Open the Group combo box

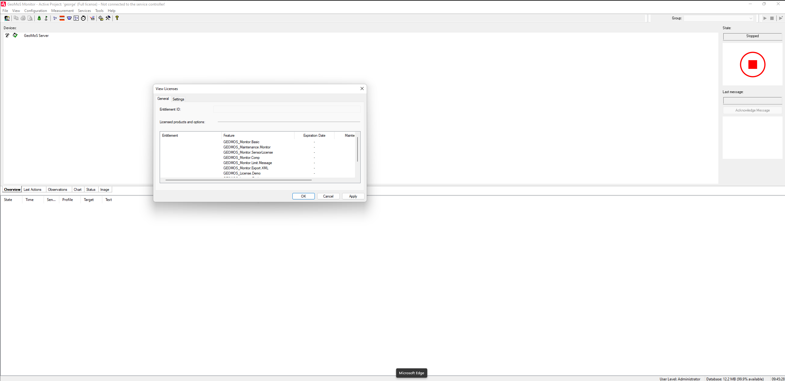[x=719, y=18]
